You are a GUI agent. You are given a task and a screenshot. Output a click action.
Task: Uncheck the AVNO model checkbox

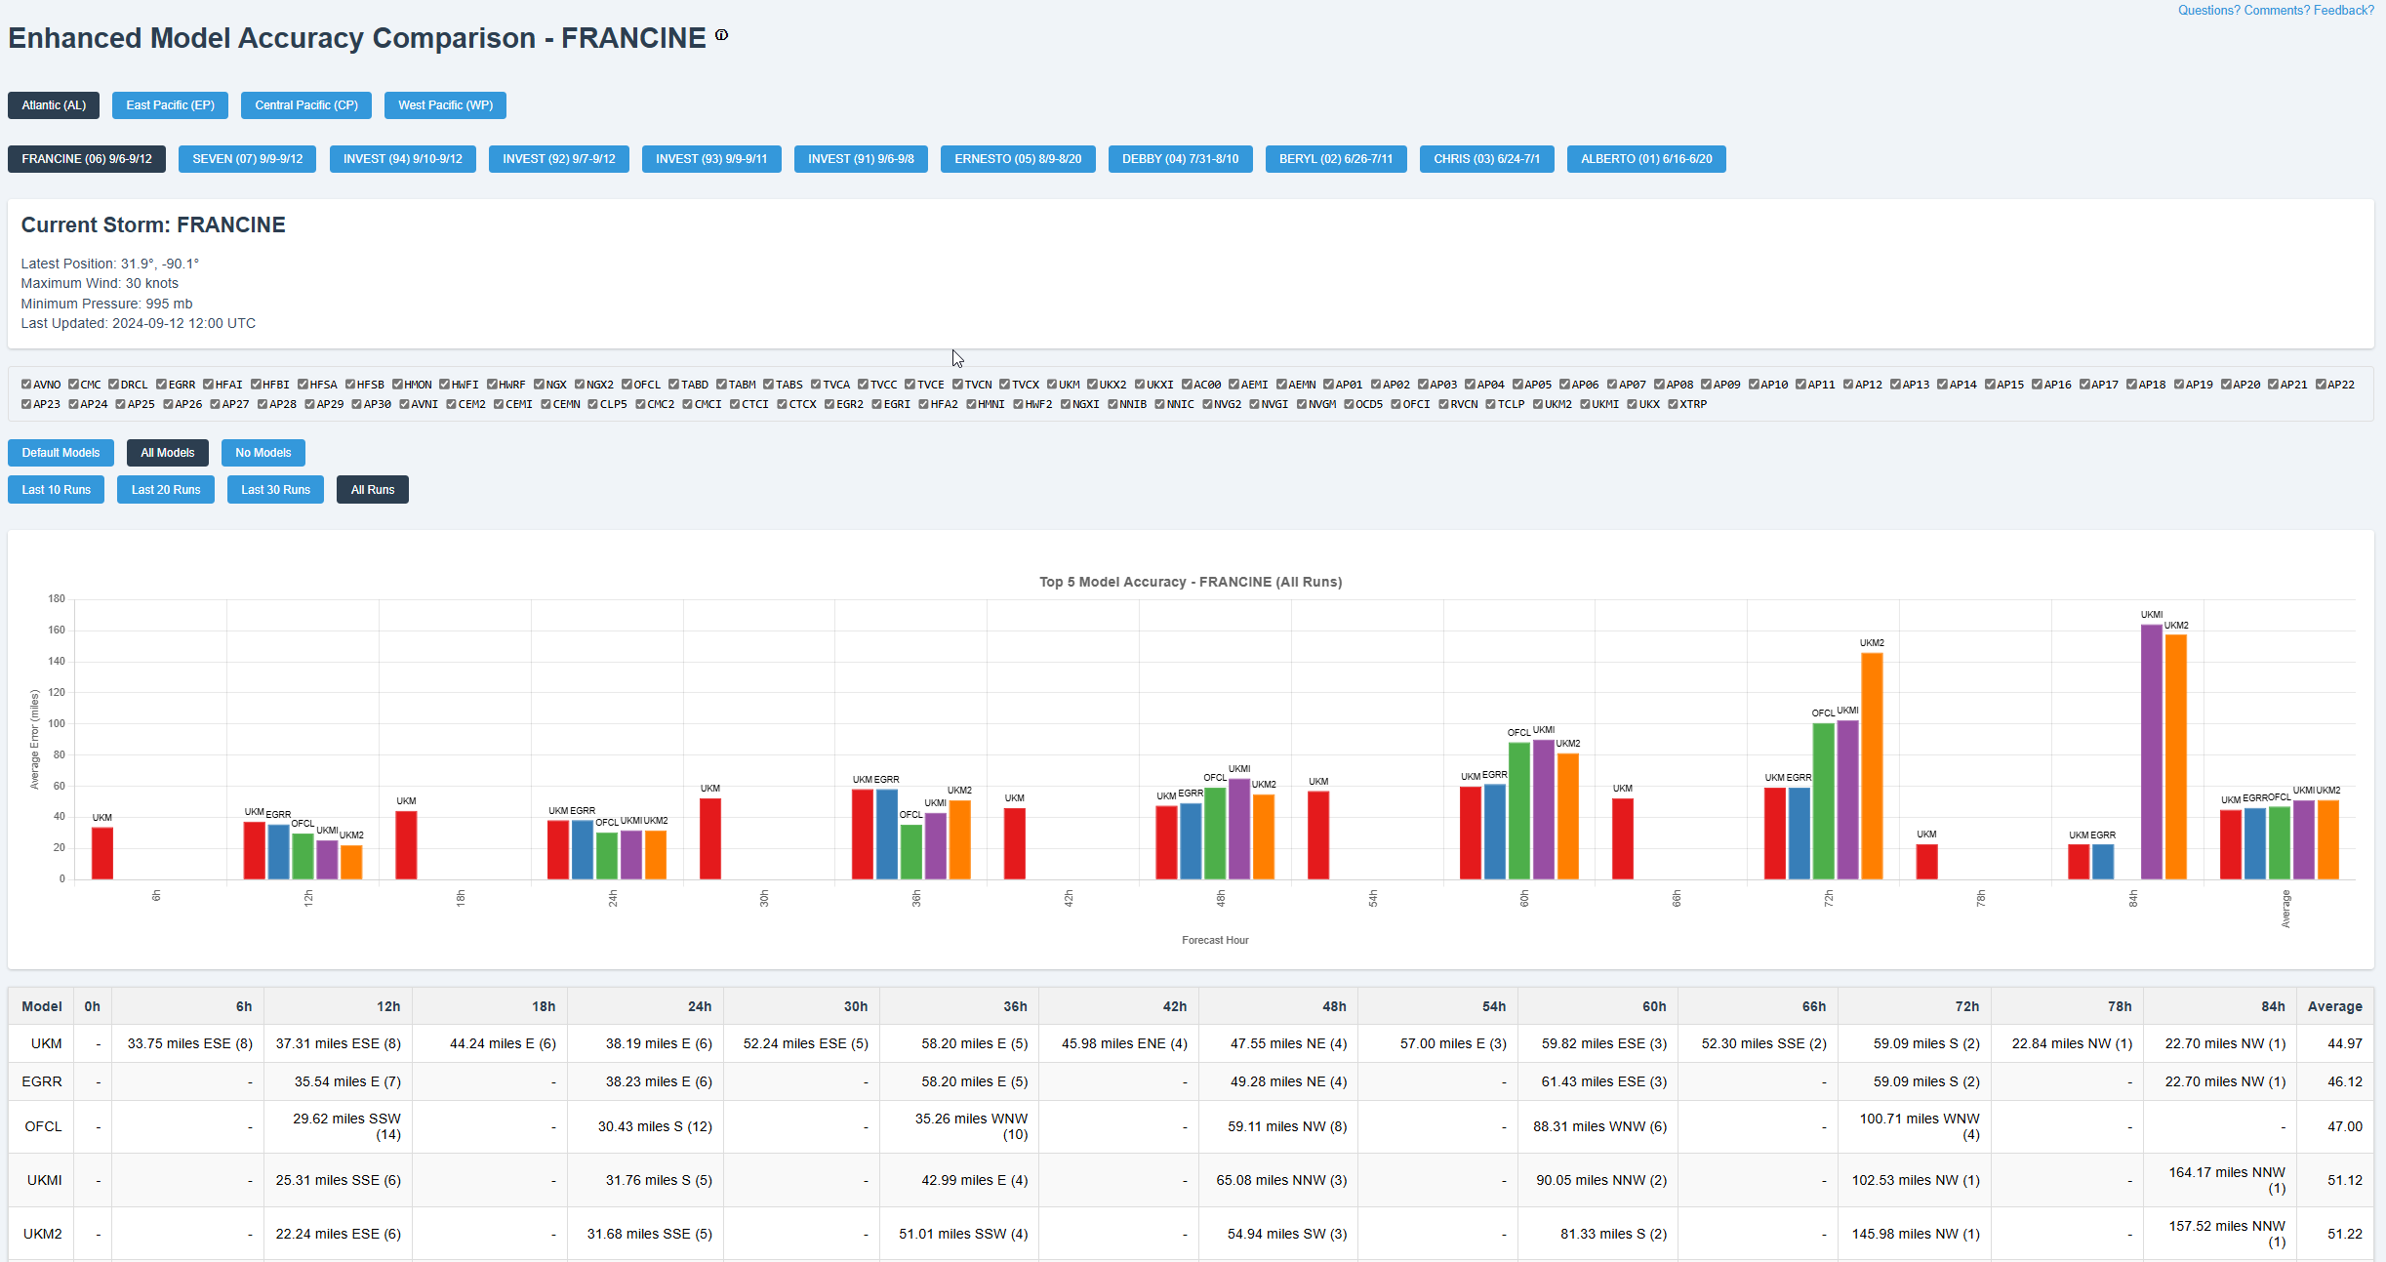pyautogui.click(x=26, y=385)
